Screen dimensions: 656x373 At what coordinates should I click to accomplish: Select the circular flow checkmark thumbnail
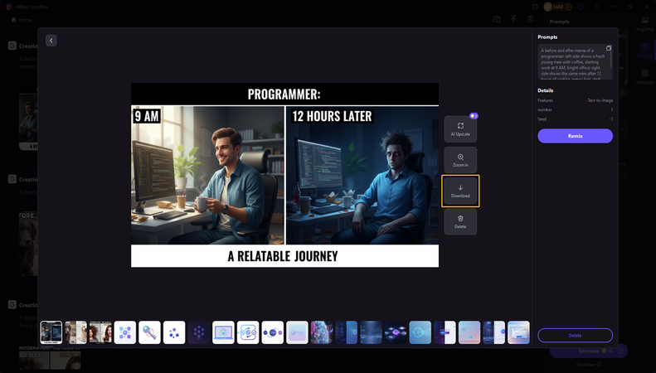pyautogui.click(x=248, y=332)
